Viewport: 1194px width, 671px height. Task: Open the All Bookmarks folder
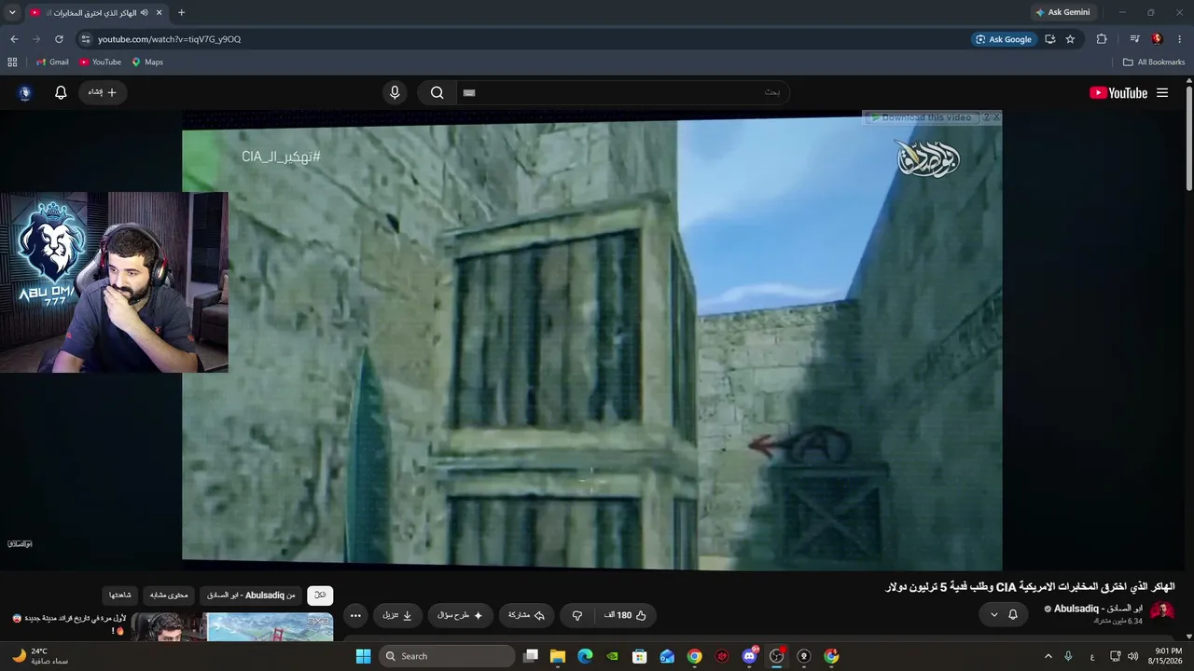[x=1154, y=62]
